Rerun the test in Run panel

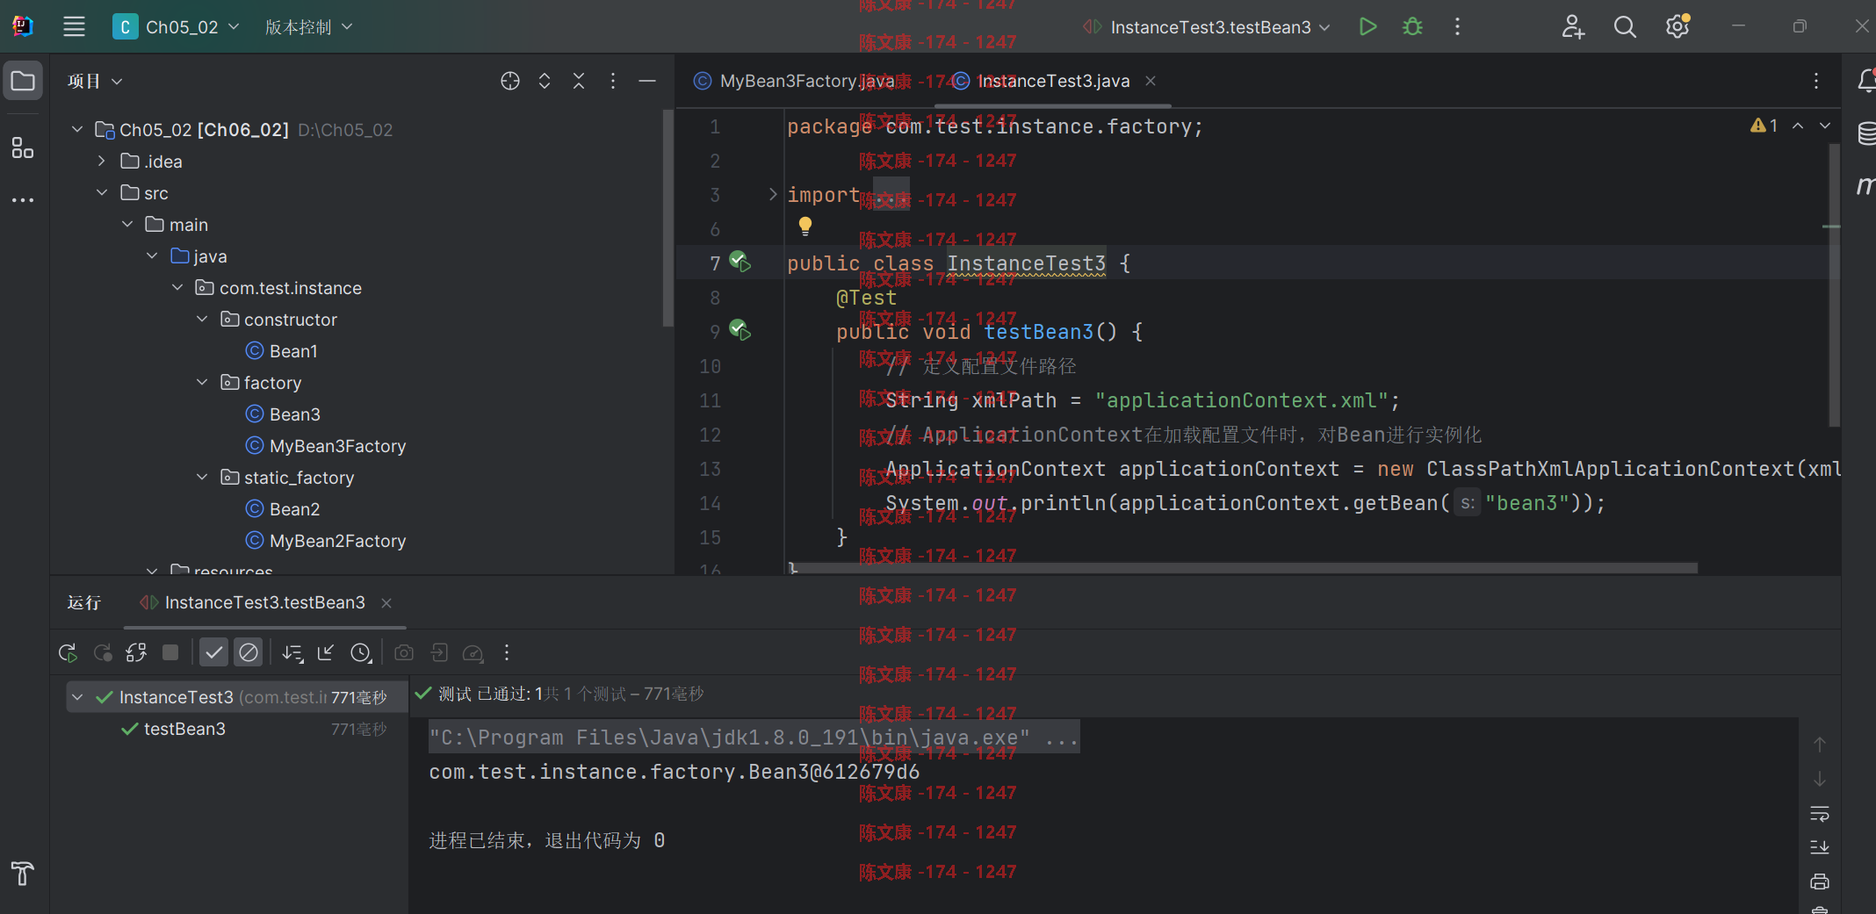[69, 652]
